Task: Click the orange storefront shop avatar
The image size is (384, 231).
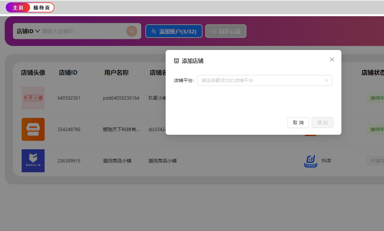Action: tap(33, 129)
